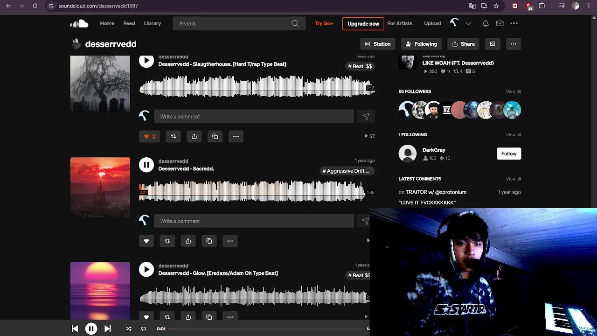Share the Sacredd track

tap(188, 241)
